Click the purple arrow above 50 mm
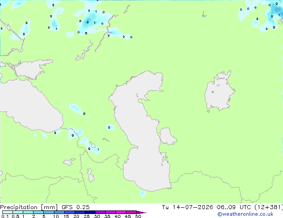 tap(141, 212)
